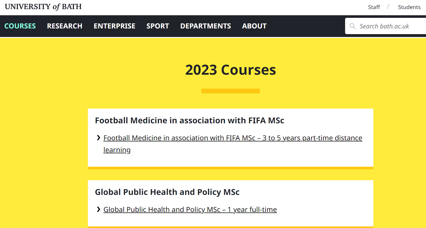
Task: Click the slash separator between Staff and Students
Action: click(388, 7)
